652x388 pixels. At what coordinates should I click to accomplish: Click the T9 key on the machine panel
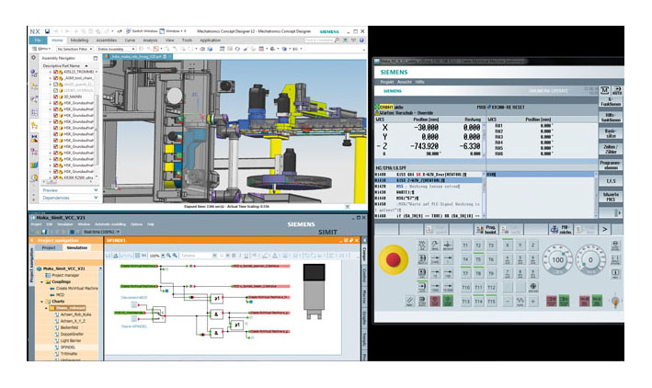pos(491,273)
